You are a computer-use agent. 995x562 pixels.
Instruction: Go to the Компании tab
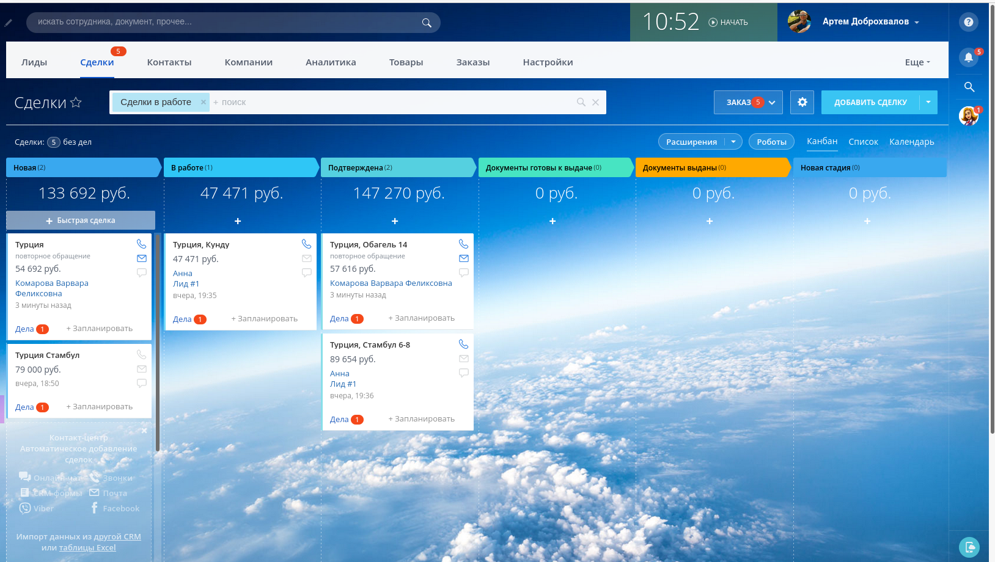point(249,62)
